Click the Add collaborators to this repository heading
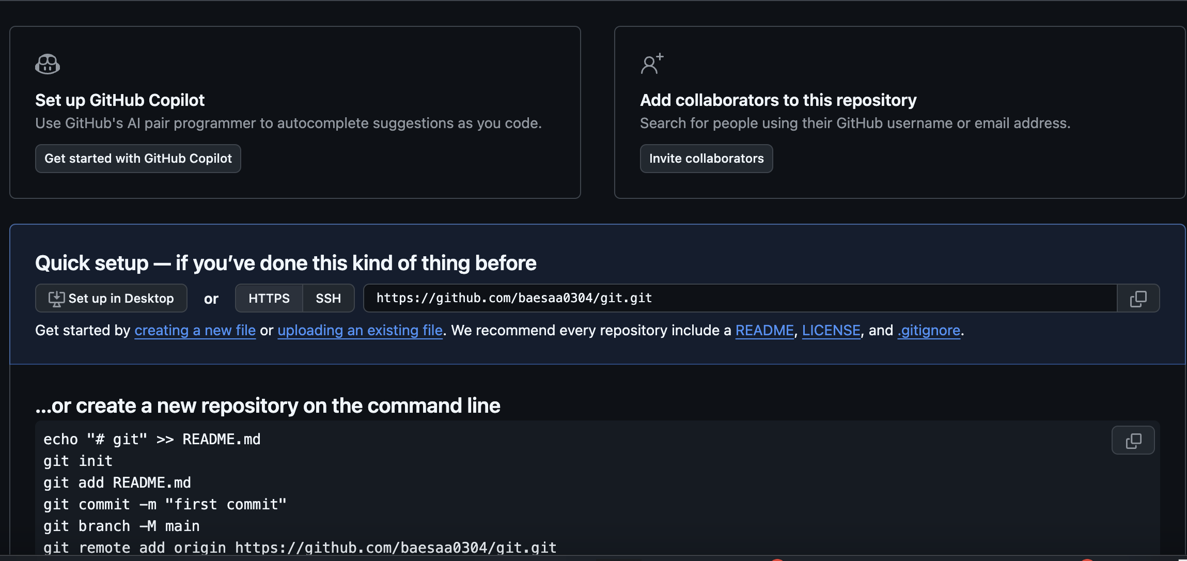Viewport: 1187px width, 561px height. tap(778, 100)
